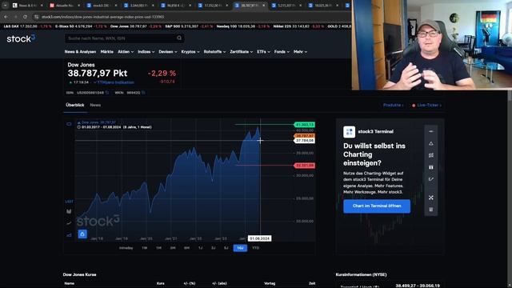Expand the ETFs menu
The image size is (512, 288).
tap(263, 51)
